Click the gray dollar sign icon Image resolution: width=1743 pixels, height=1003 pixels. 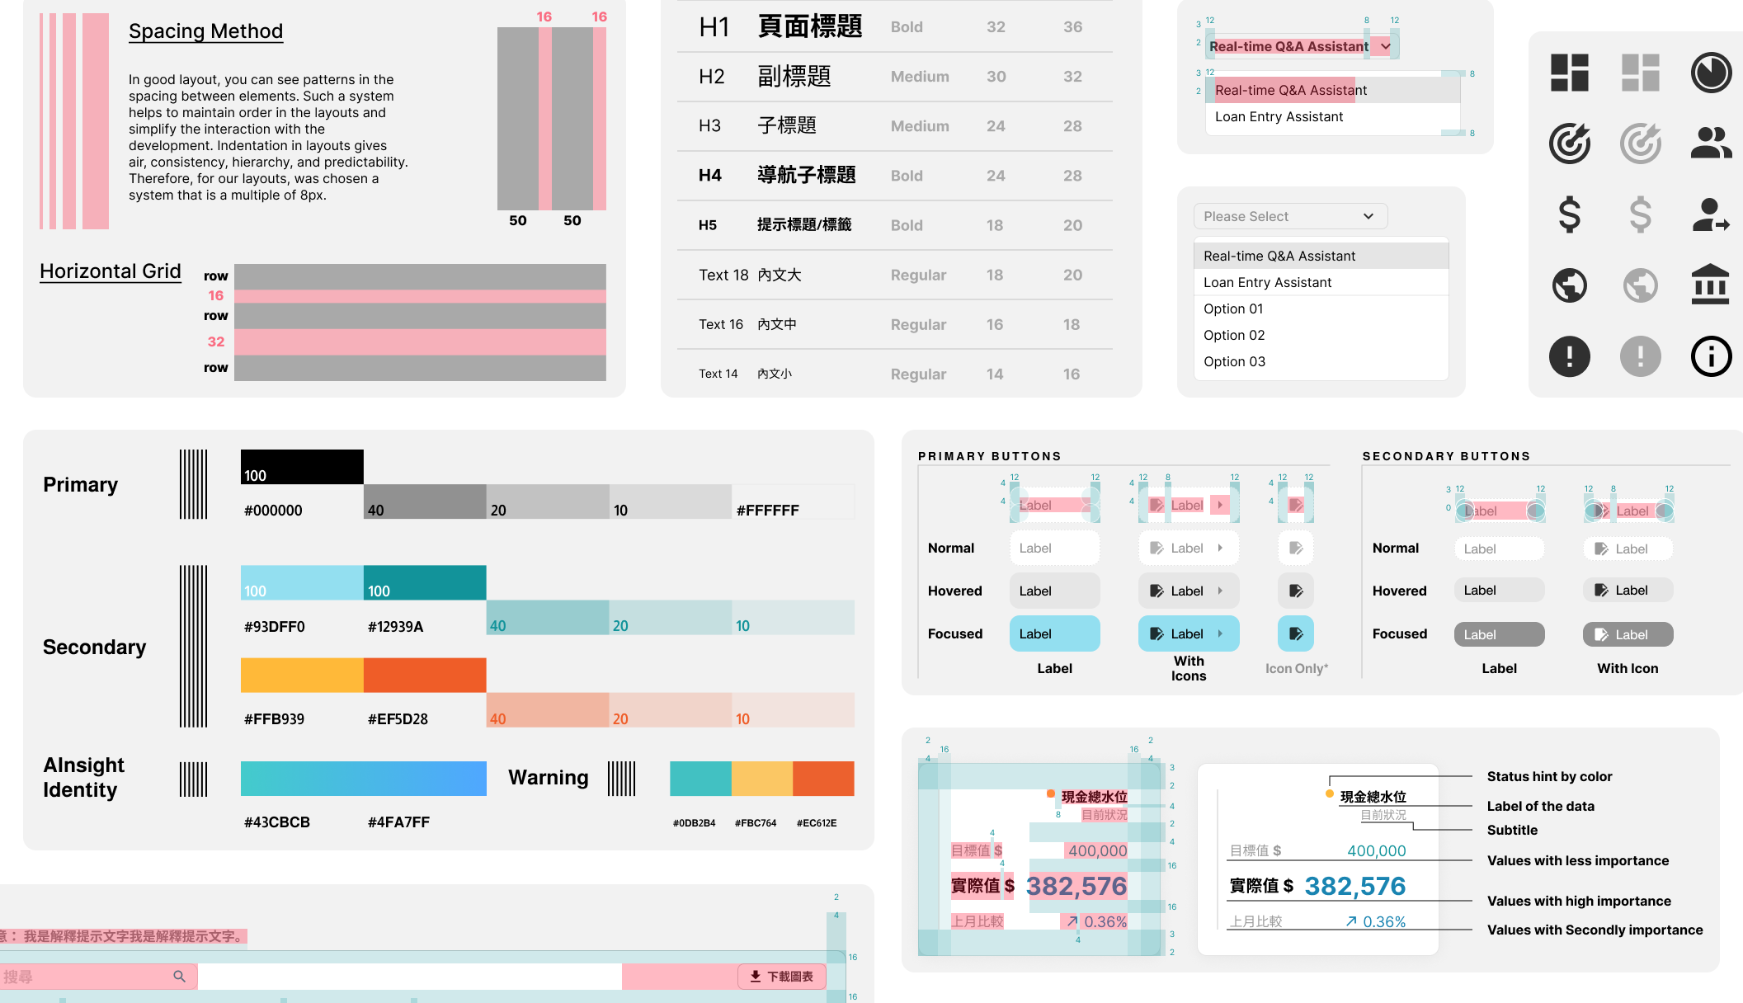click(1640, 214)
